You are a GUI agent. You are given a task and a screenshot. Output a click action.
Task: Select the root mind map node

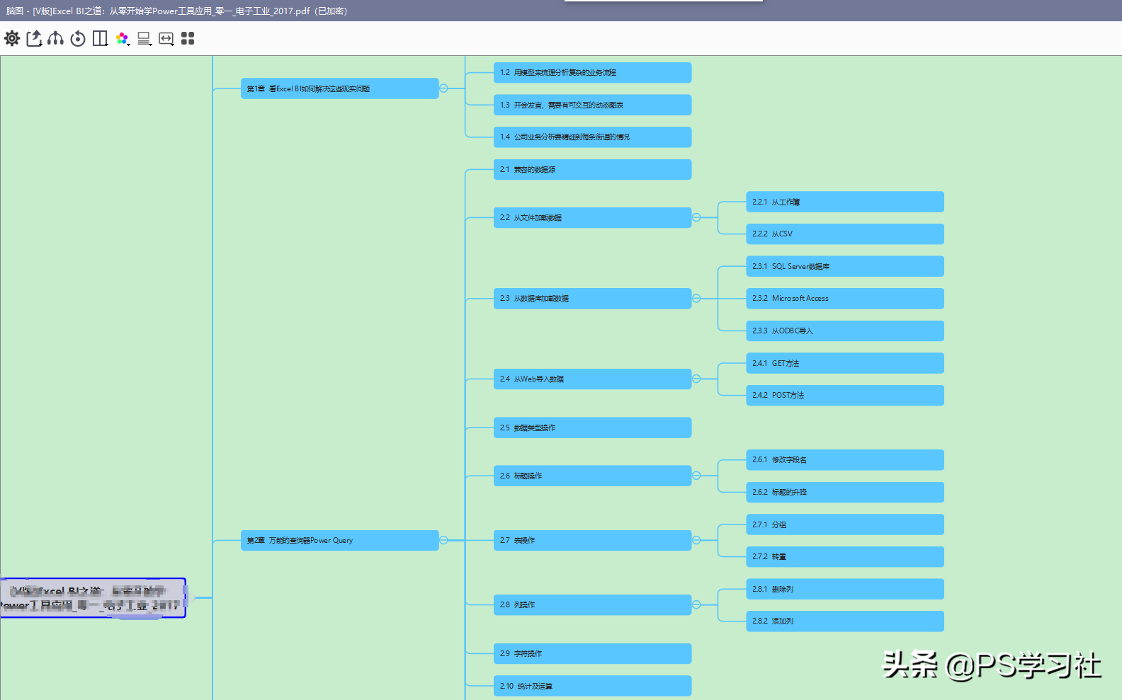pos(93,598)
